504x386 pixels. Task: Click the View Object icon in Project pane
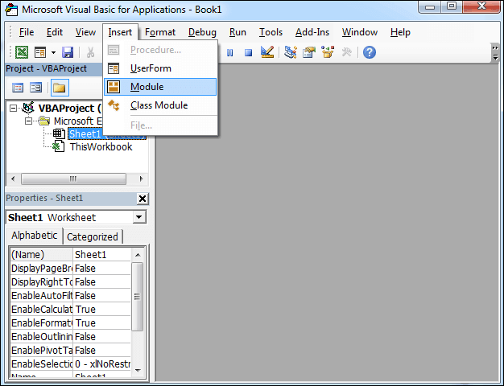[x=35, y=88]
